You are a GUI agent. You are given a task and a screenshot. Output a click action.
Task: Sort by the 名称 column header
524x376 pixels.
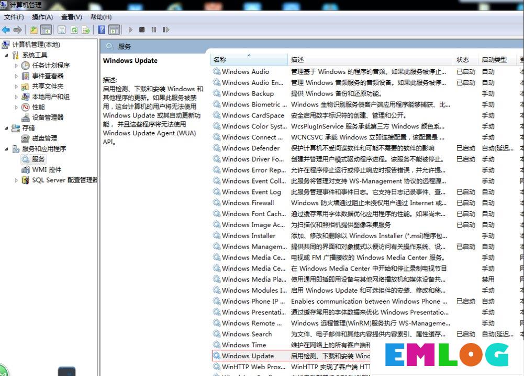coord(249,60)
